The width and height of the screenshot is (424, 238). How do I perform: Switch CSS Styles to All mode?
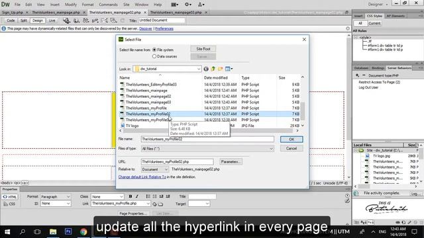(360, 24)
